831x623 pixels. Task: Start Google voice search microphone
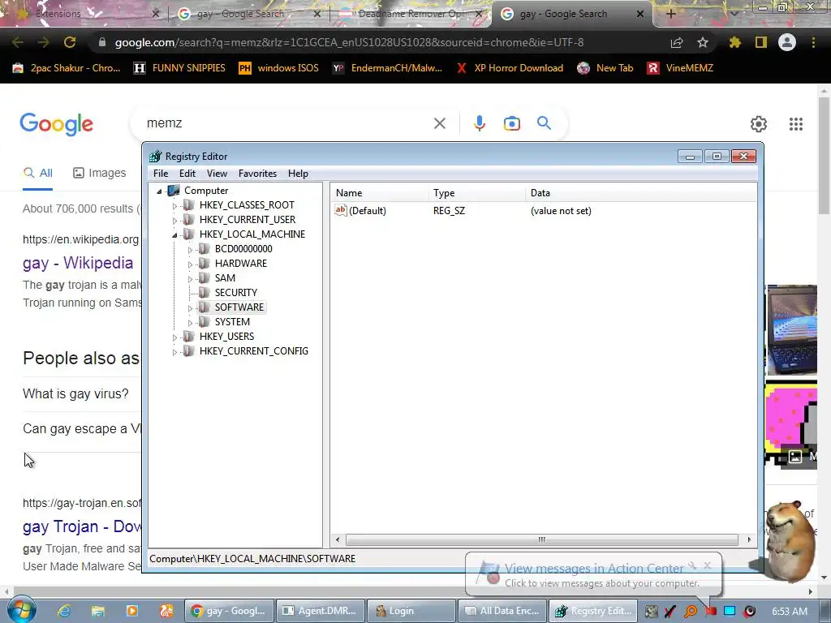click(x=479, y=123)
